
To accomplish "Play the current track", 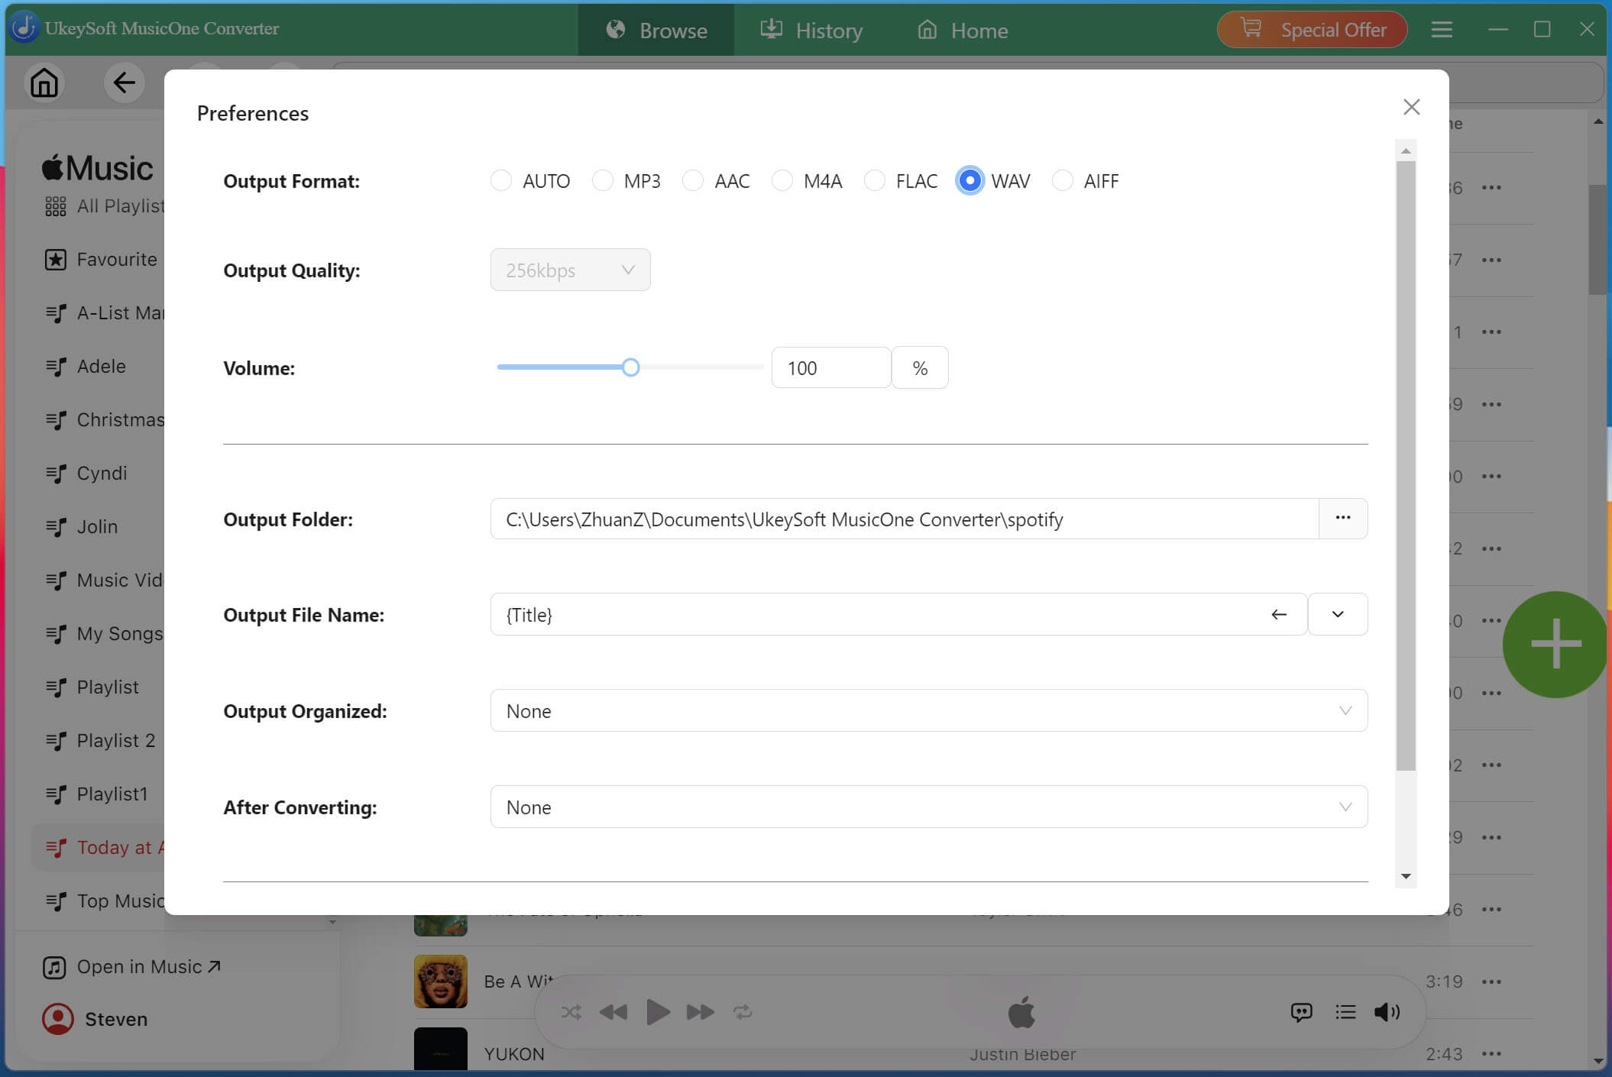I will coord(658,1012).
